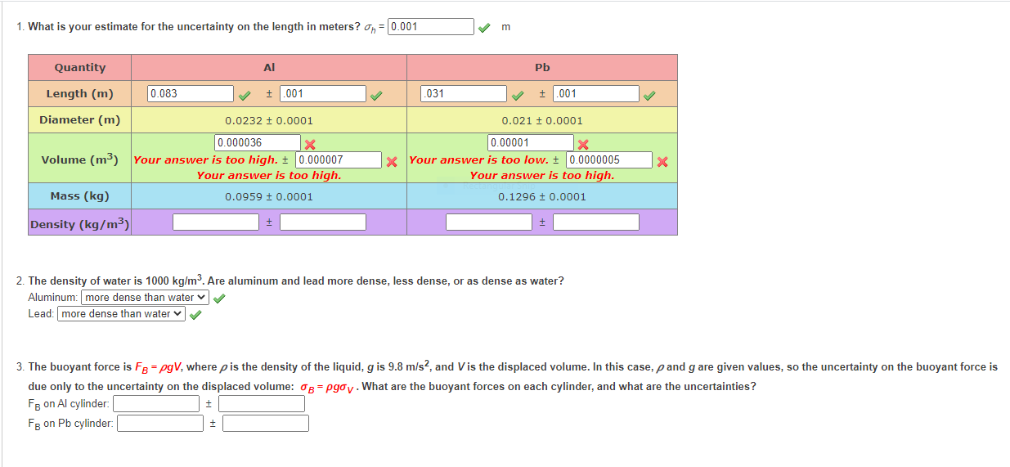Click the Al volume uncertainty input
This screenshot has height=467, width=1010.
[x=339, y=160]
